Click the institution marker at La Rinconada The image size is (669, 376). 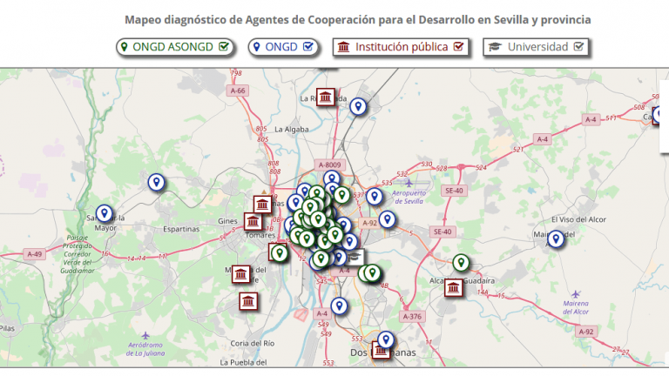point(327,96)
